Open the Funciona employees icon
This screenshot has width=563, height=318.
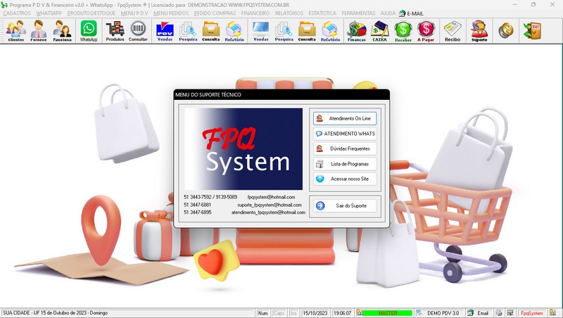click(x=62, y=31)
